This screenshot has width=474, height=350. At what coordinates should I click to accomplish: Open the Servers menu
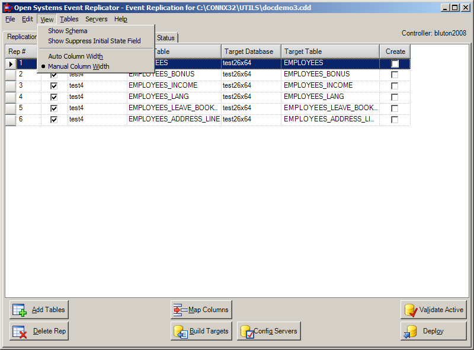point(96,19)
